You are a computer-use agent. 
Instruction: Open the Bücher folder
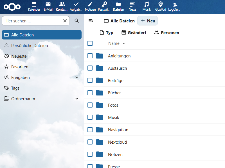pyautogui.click(x=114, y=93)
